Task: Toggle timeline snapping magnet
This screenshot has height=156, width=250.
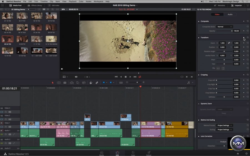Action: pyautogui.click(x=91, y=83)
